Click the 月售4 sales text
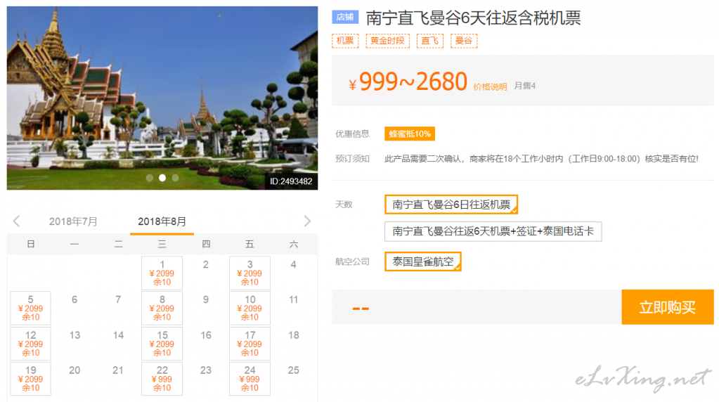The height and width of the screenshot is (402, 719). click(524, 86)
